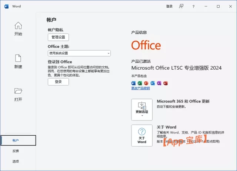
Task: Maximize the Word window
Action: (218, 6)
